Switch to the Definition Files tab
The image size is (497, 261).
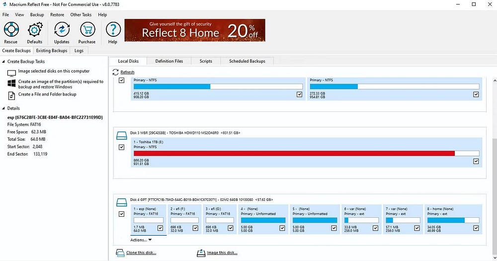coord(169,61)
